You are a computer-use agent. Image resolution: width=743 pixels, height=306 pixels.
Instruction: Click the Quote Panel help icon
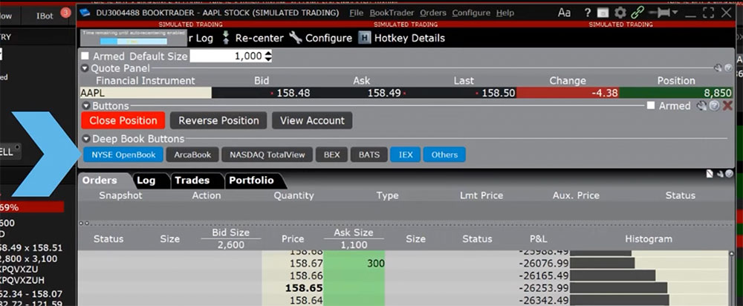729,68
